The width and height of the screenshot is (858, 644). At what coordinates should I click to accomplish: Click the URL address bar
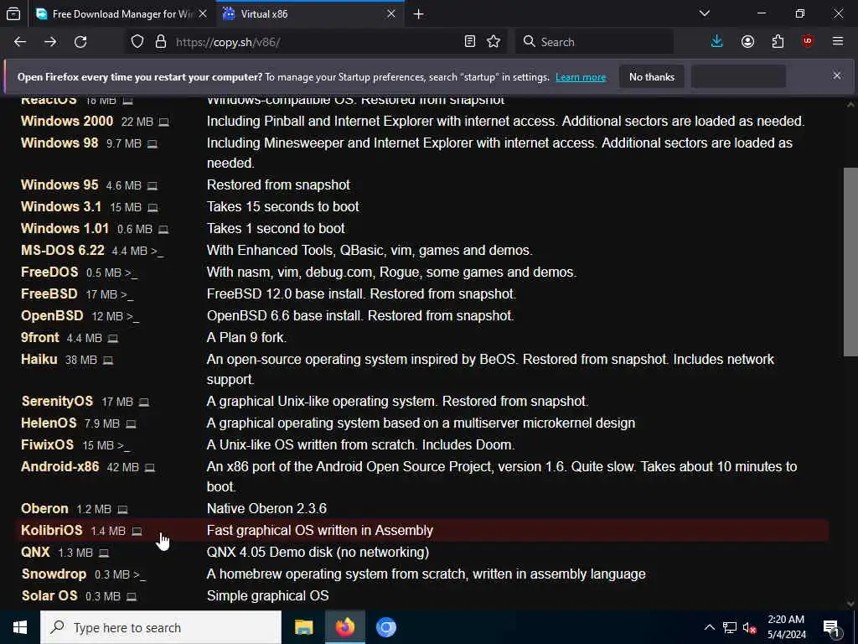[x=315, y=42]
